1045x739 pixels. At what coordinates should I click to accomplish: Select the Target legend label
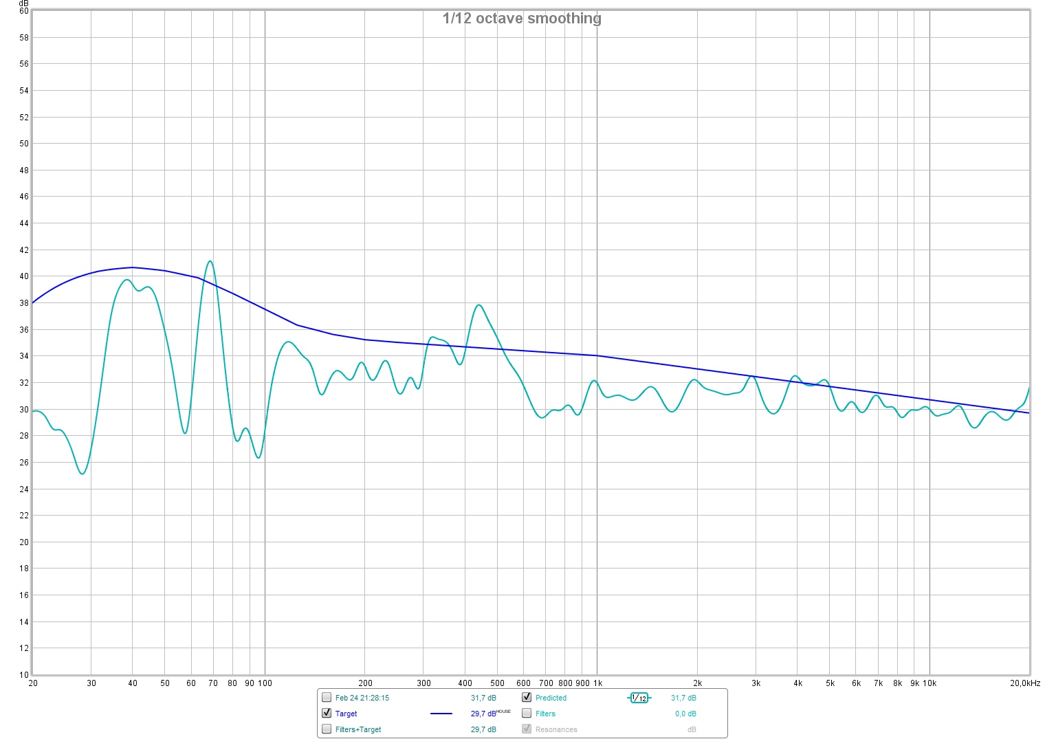click(346, 714)
